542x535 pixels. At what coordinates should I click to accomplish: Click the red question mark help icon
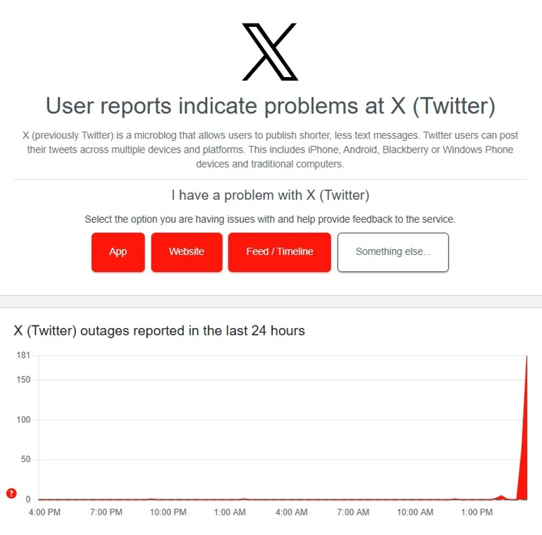click(x=11, y=493)
